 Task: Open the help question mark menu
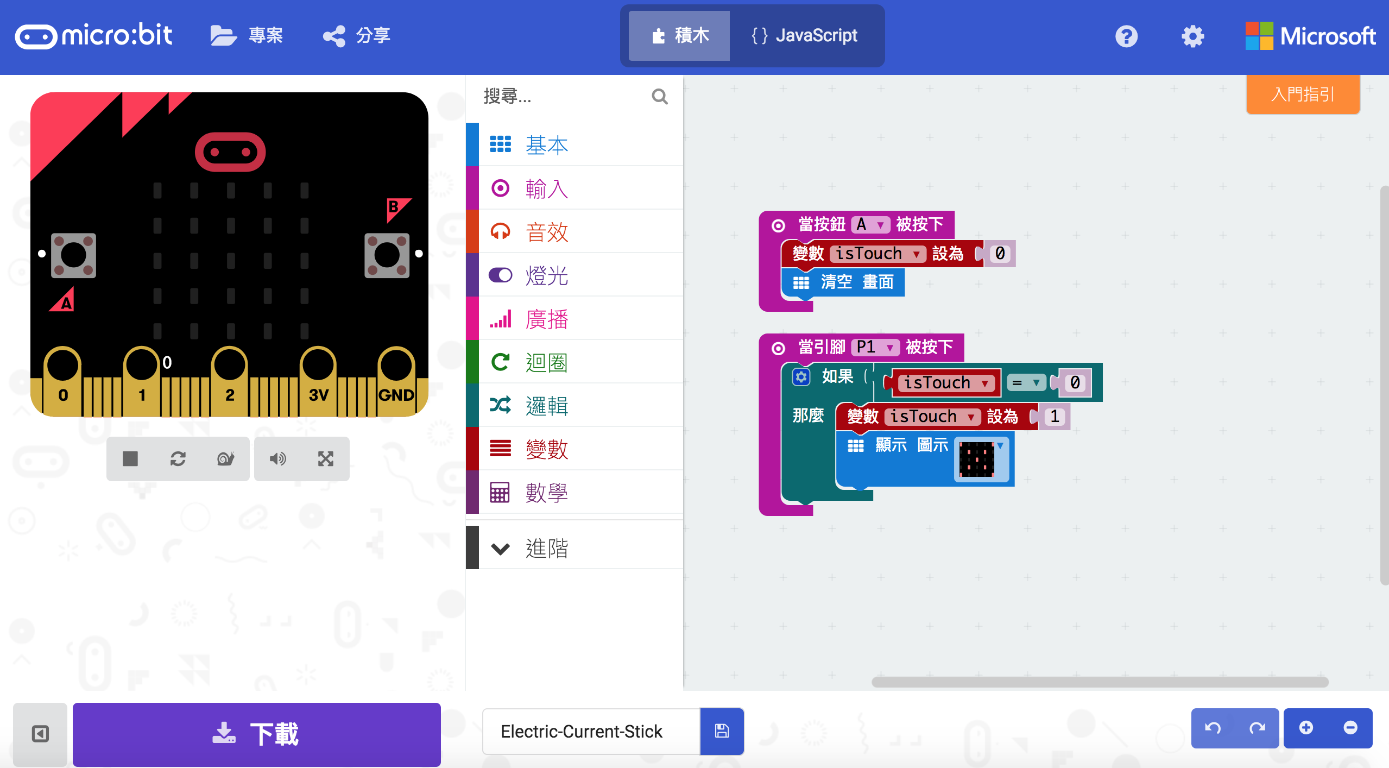(1126, 36)
